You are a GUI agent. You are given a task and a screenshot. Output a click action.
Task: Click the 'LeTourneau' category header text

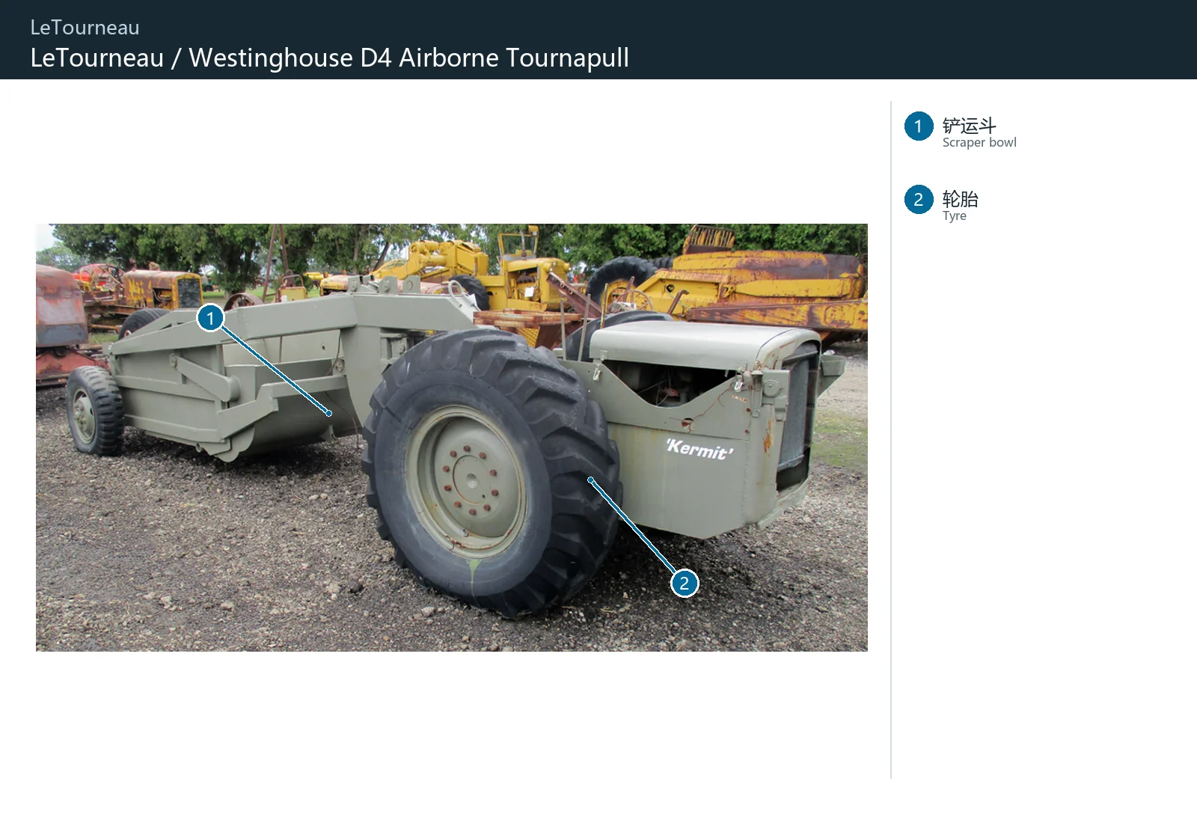click(85, 28)
